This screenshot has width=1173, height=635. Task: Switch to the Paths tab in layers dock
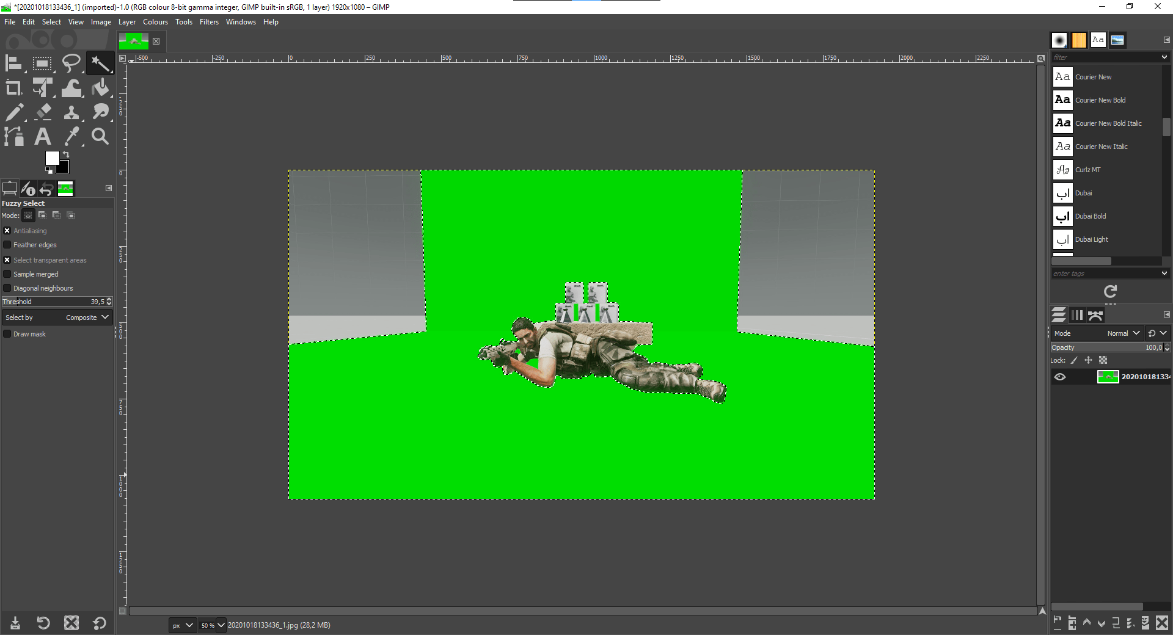tap(1096, 315)
